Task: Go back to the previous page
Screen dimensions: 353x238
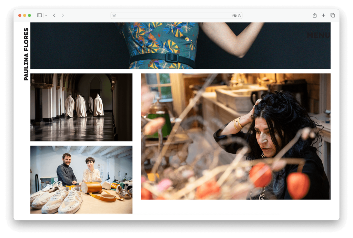Action: (54, 15)
